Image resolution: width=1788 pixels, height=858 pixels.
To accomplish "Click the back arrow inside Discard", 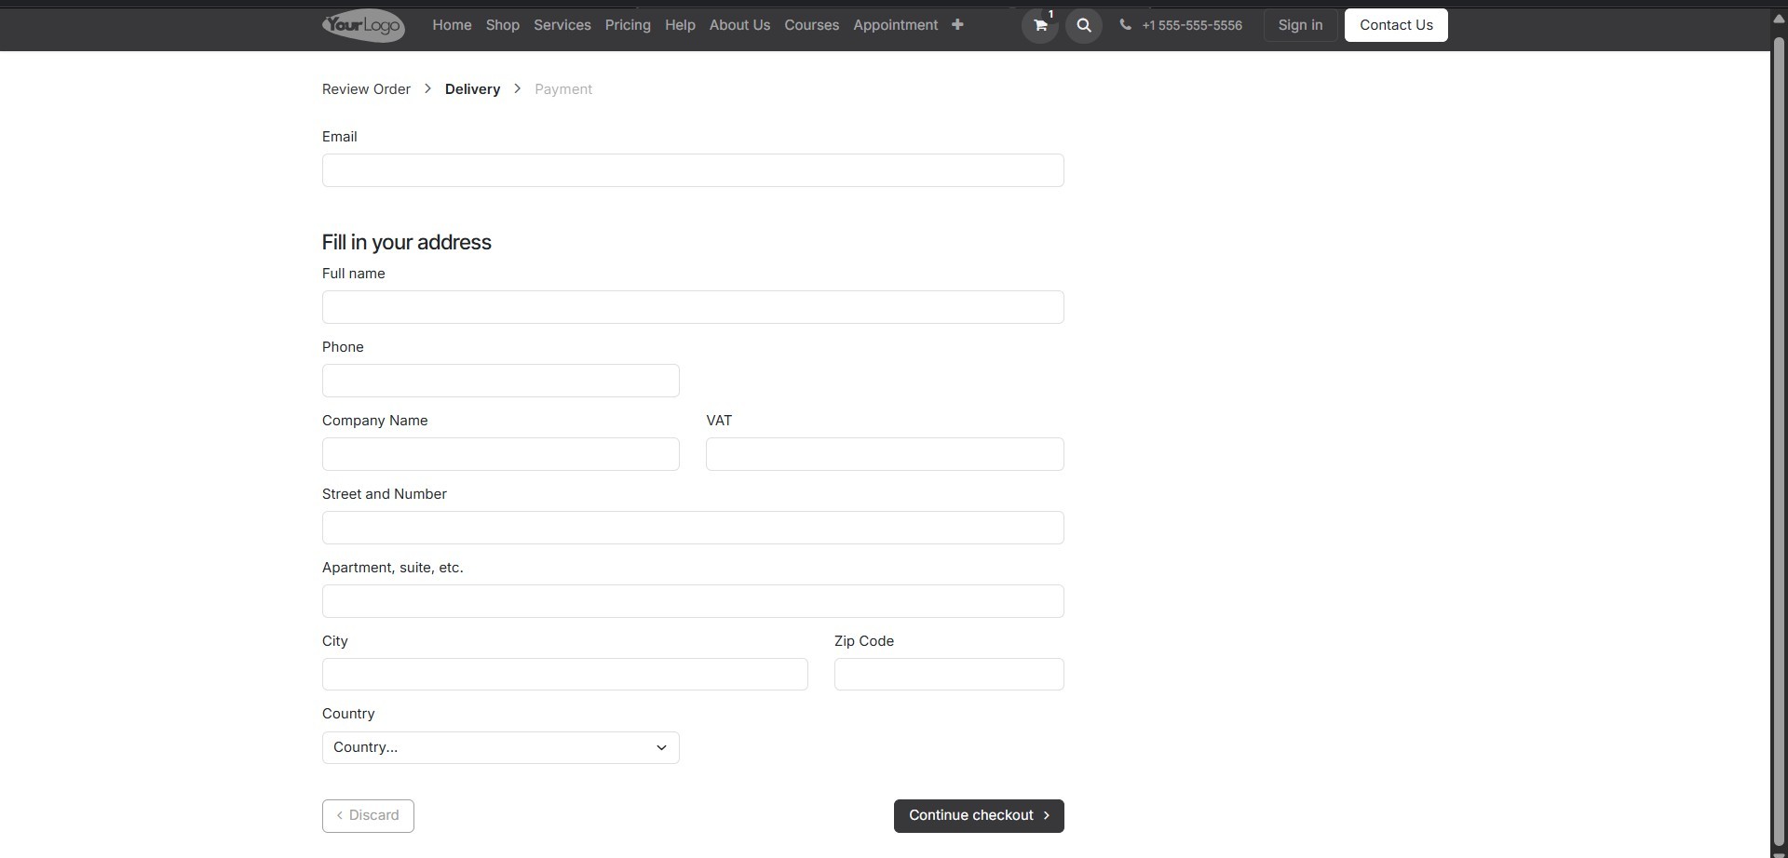I will click(x=339, y=815).
